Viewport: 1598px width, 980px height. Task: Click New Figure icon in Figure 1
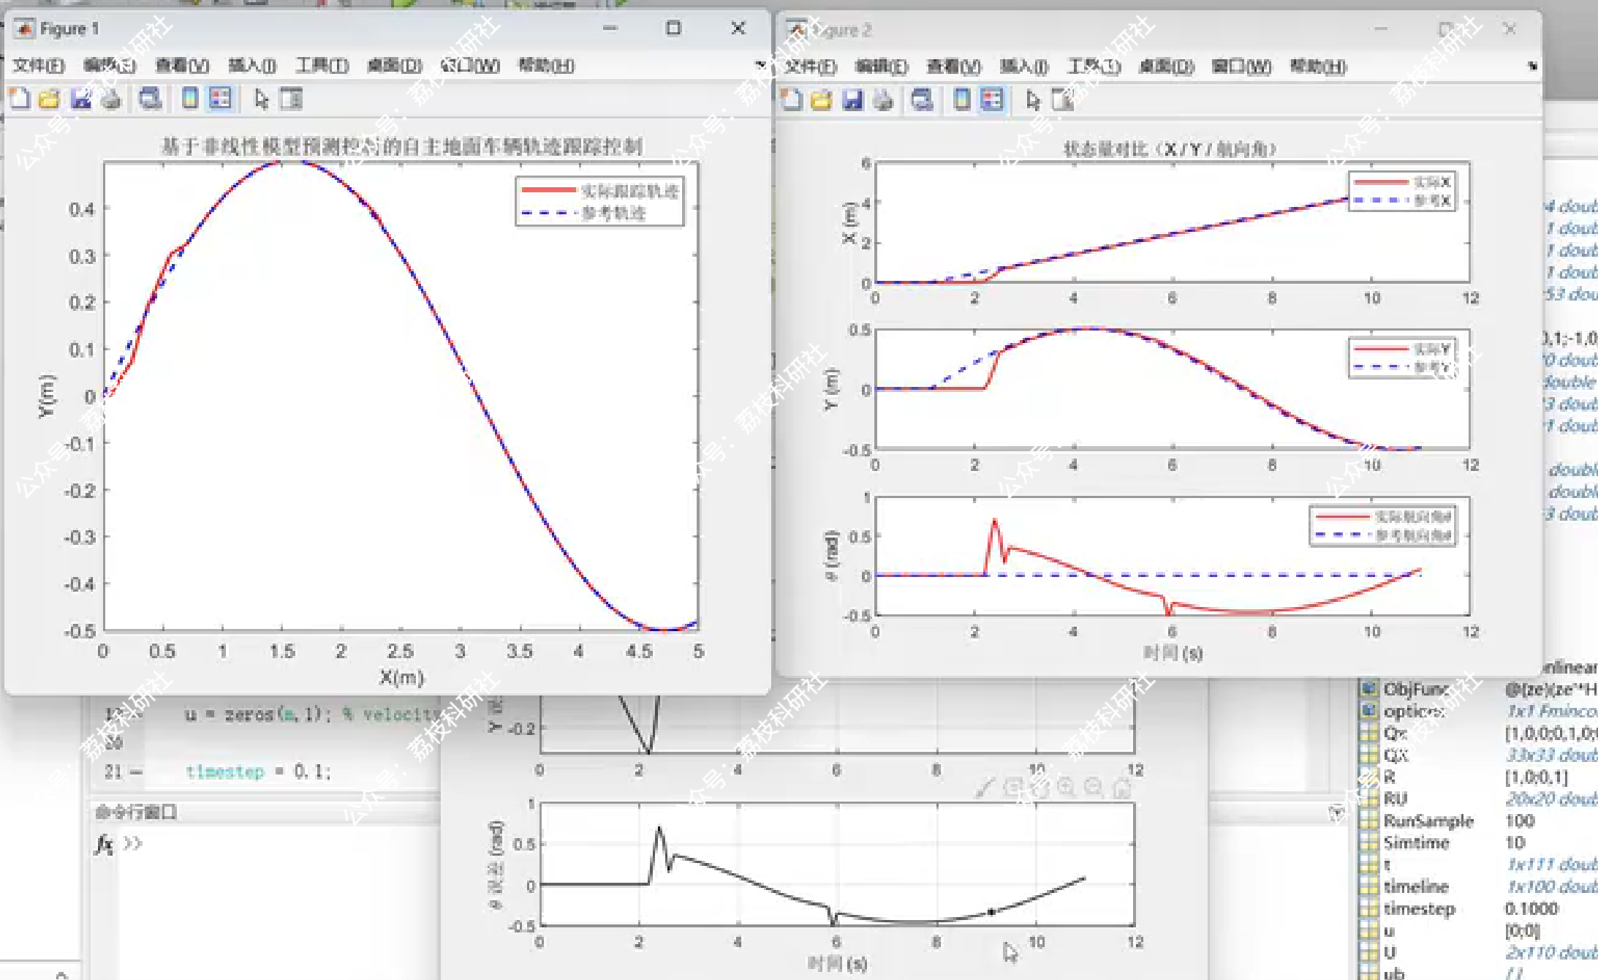20,98
